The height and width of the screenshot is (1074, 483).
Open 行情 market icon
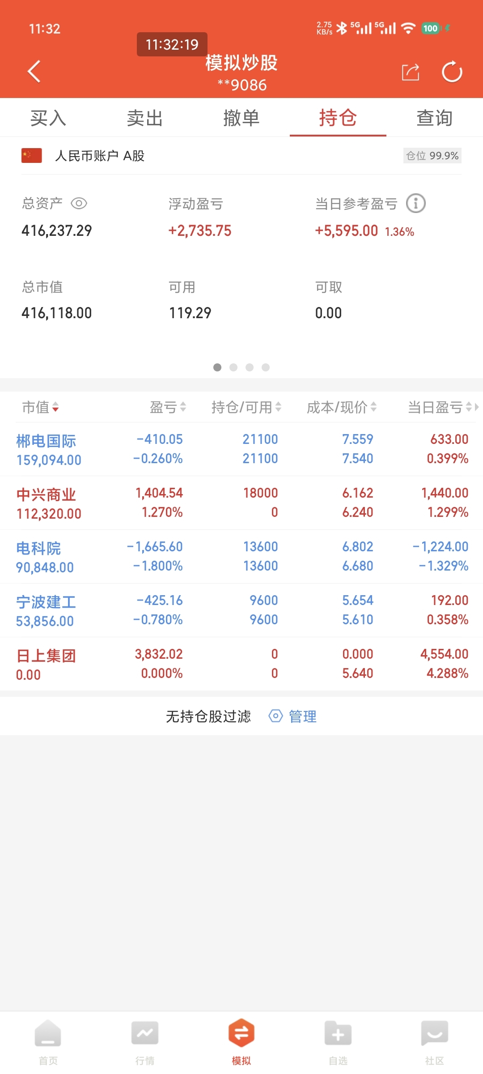tap(145, 1034)
